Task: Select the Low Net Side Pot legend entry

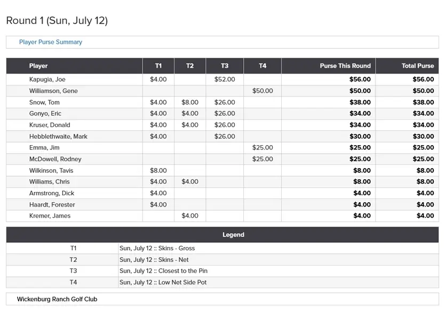Action: click(x=163, y=282)
